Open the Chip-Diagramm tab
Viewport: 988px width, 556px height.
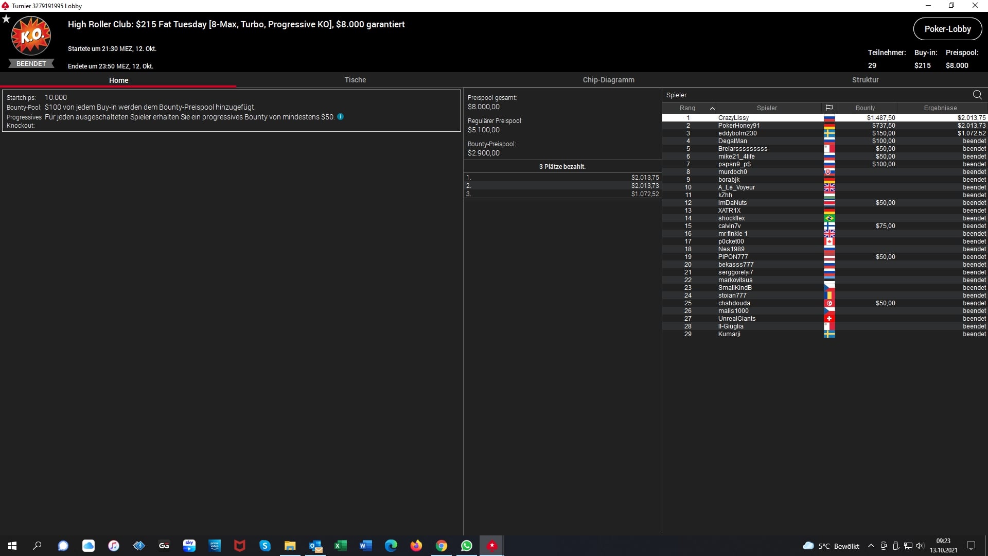click(x=608, y=80)
